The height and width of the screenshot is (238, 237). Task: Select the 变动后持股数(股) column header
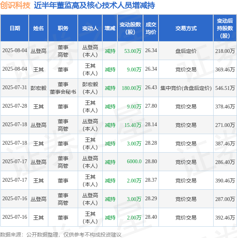pos(225,28)
